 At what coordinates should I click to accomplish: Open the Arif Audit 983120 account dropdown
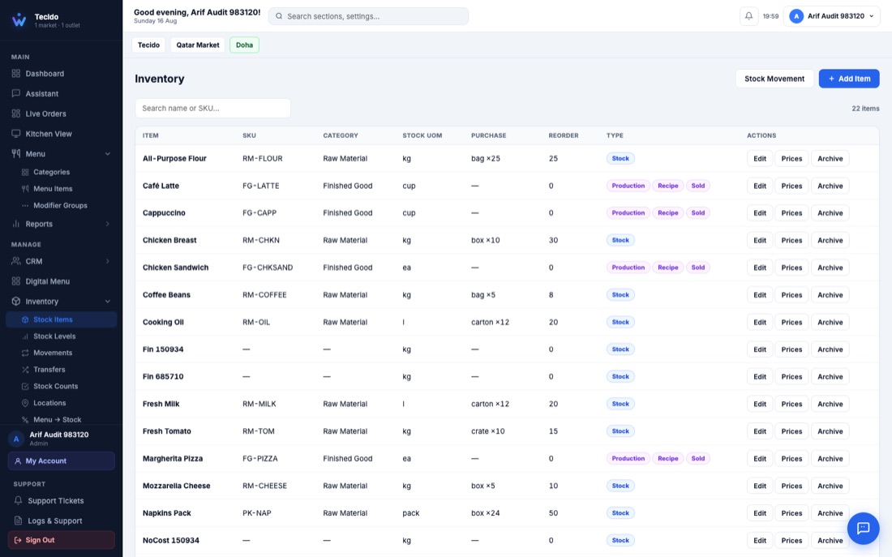831,16
